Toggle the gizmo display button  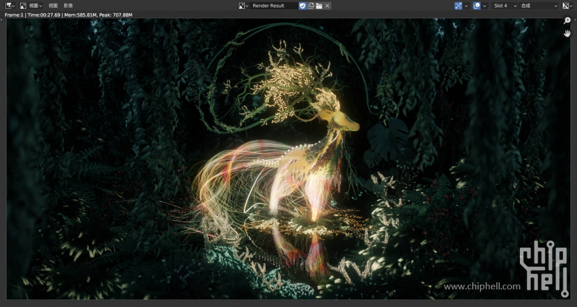458,5
